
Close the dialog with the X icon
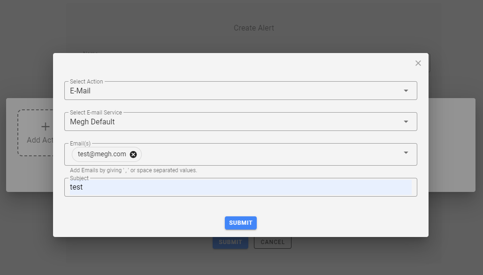(x=418, y=63)
